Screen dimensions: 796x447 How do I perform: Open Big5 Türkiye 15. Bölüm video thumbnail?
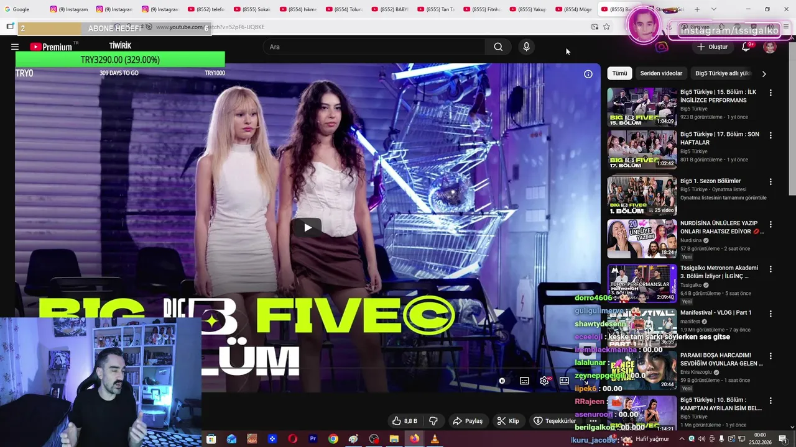click(x=642, y=107)
